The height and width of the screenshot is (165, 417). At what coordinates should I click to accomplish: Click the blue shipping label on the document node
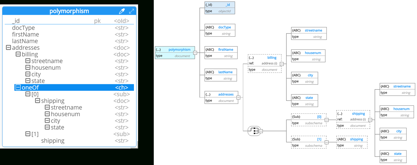point(358,113)
